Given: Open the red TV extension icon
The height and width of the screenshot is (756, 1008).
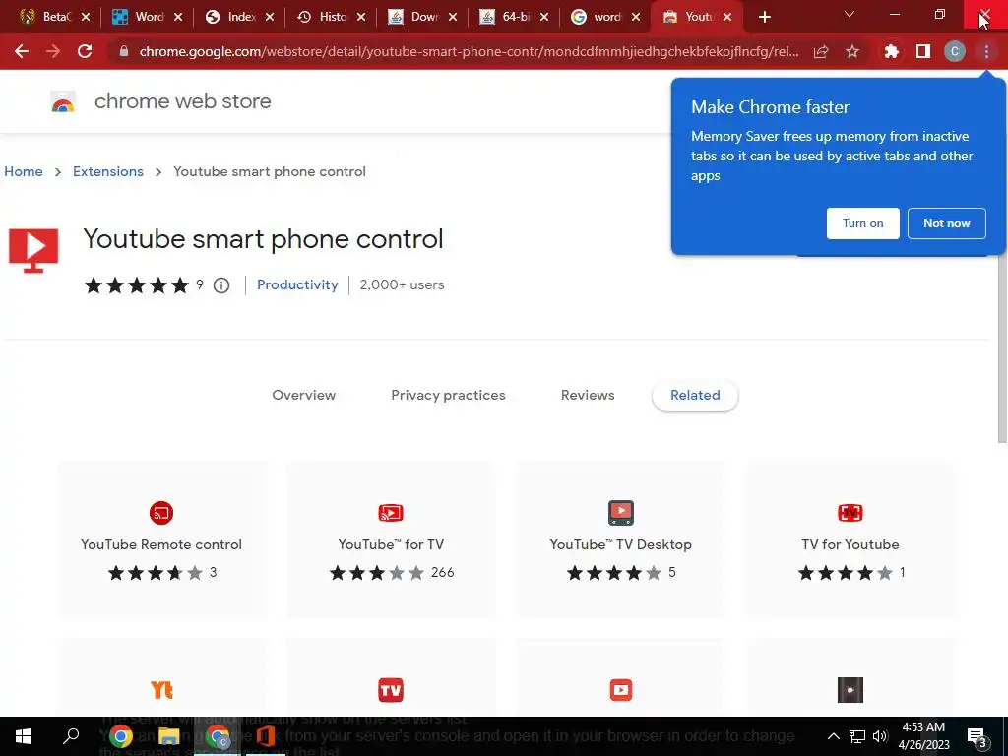Looking at the screenshot, I should [391, 690].
